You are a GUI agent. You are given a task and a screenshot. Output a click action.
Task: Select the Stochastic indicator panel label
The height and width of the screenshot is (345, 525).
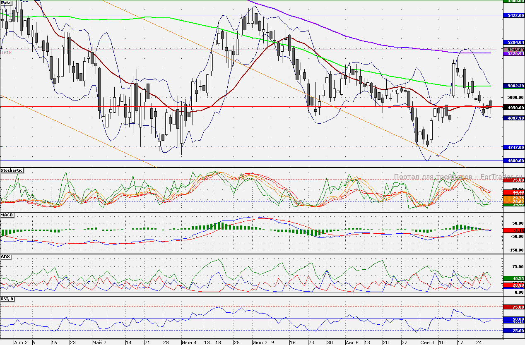click(x=12, y=170)
